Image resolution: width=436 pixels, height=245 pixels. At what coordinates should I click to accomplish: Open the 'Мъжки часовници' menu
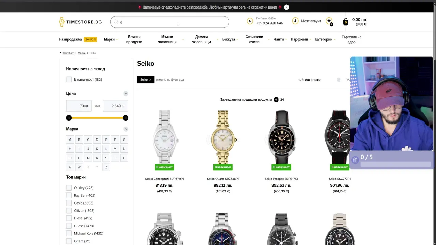(167, 39)
